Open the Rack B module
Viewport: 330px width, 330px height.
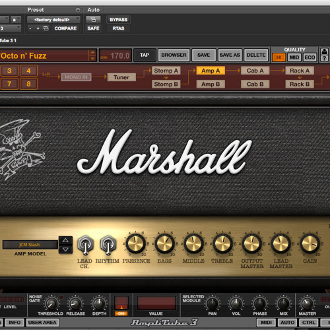(x=300, y=84)
